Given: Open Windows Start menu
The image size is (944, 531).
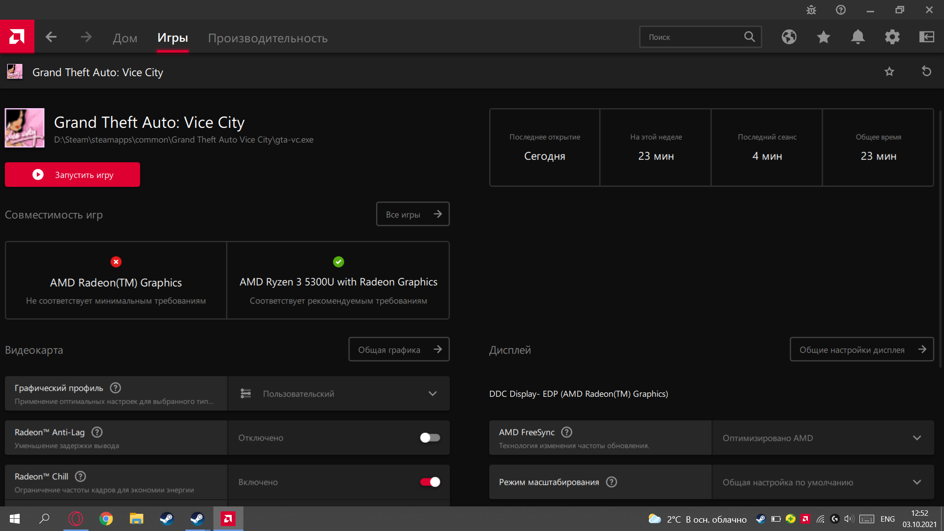Looking at the screenshot, I should (x=15, y=519).
